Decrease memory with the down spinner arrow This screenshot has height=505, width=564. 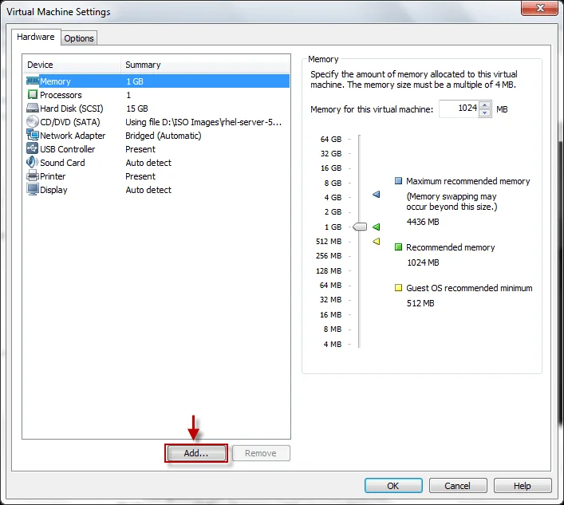pyautogui.click(x=484, y=112)
